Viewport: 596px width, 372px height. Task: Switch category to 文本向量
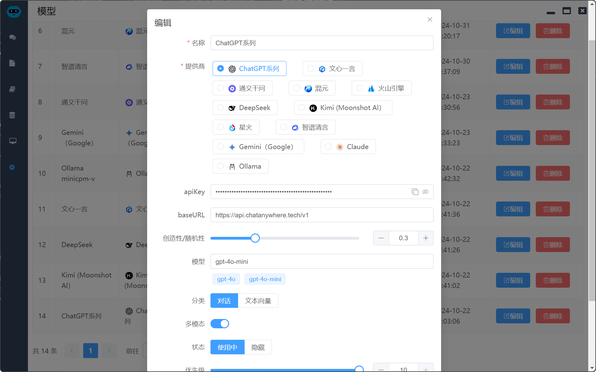[258, 301]
